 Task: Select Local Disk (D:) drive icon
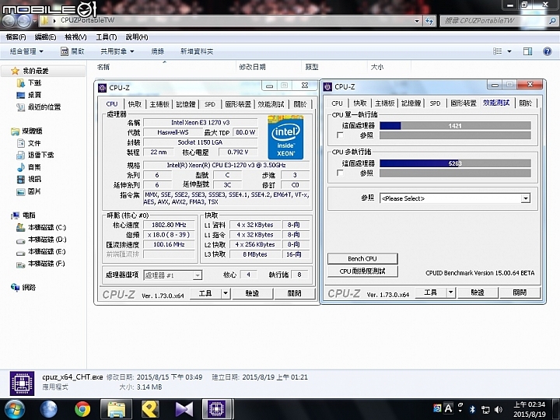(x=21, y=240)
